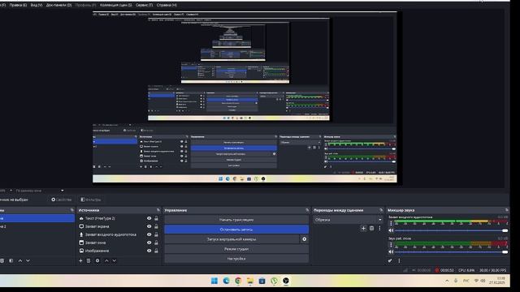
Task: Open preview scaling dropdown По размеру окна
Action: pyautogui.click(x=40, y=191)
